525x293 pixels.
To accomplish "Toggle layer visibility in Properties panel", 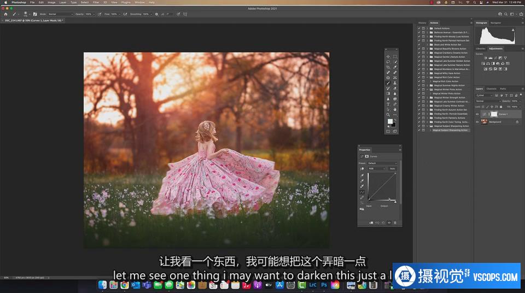I will [x=389, y=222].
